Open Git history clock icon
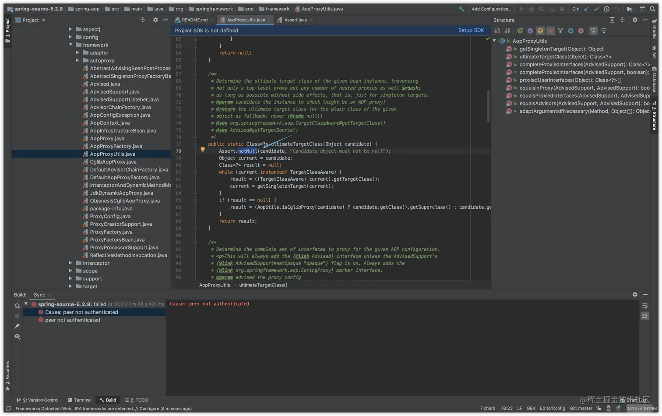662x416 pixels. [x=606, y=9]
